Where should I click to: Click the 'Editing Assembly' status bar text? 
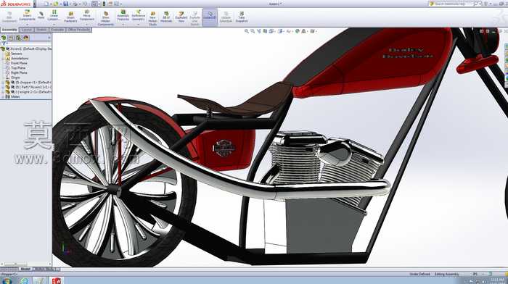pos(447,275)
